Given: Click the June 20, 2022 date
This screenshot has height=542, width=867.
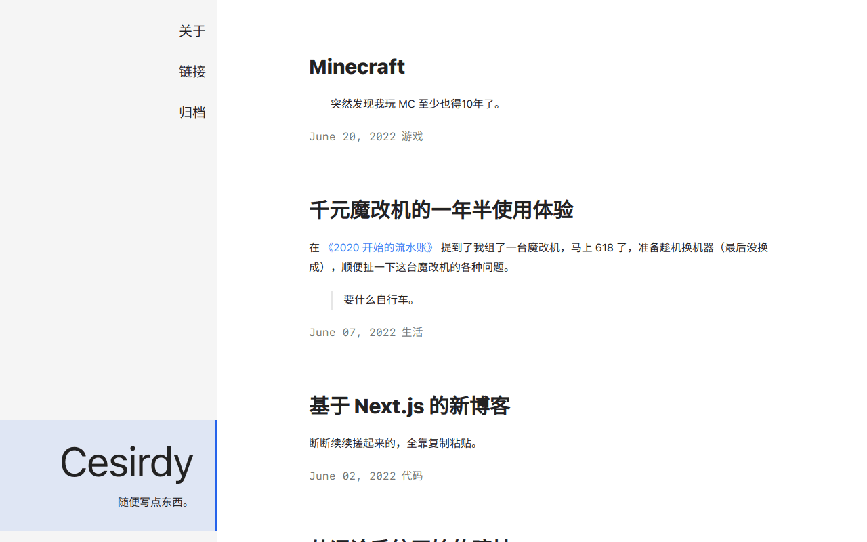Looking at the screenshot, I should [x=352, y=136].
